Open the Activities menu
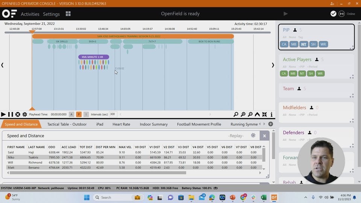The width and height of the screenshot is (361, 203). [x=30, y=14]
